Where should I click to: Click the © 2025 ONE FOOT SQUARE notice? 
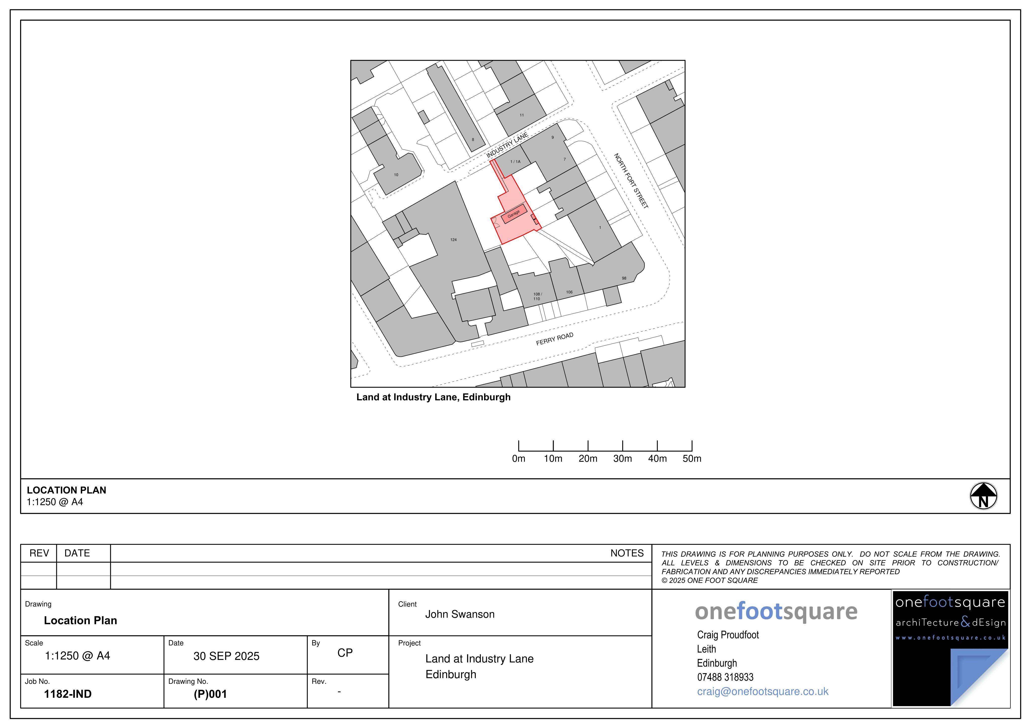click(x=710, y=581)
